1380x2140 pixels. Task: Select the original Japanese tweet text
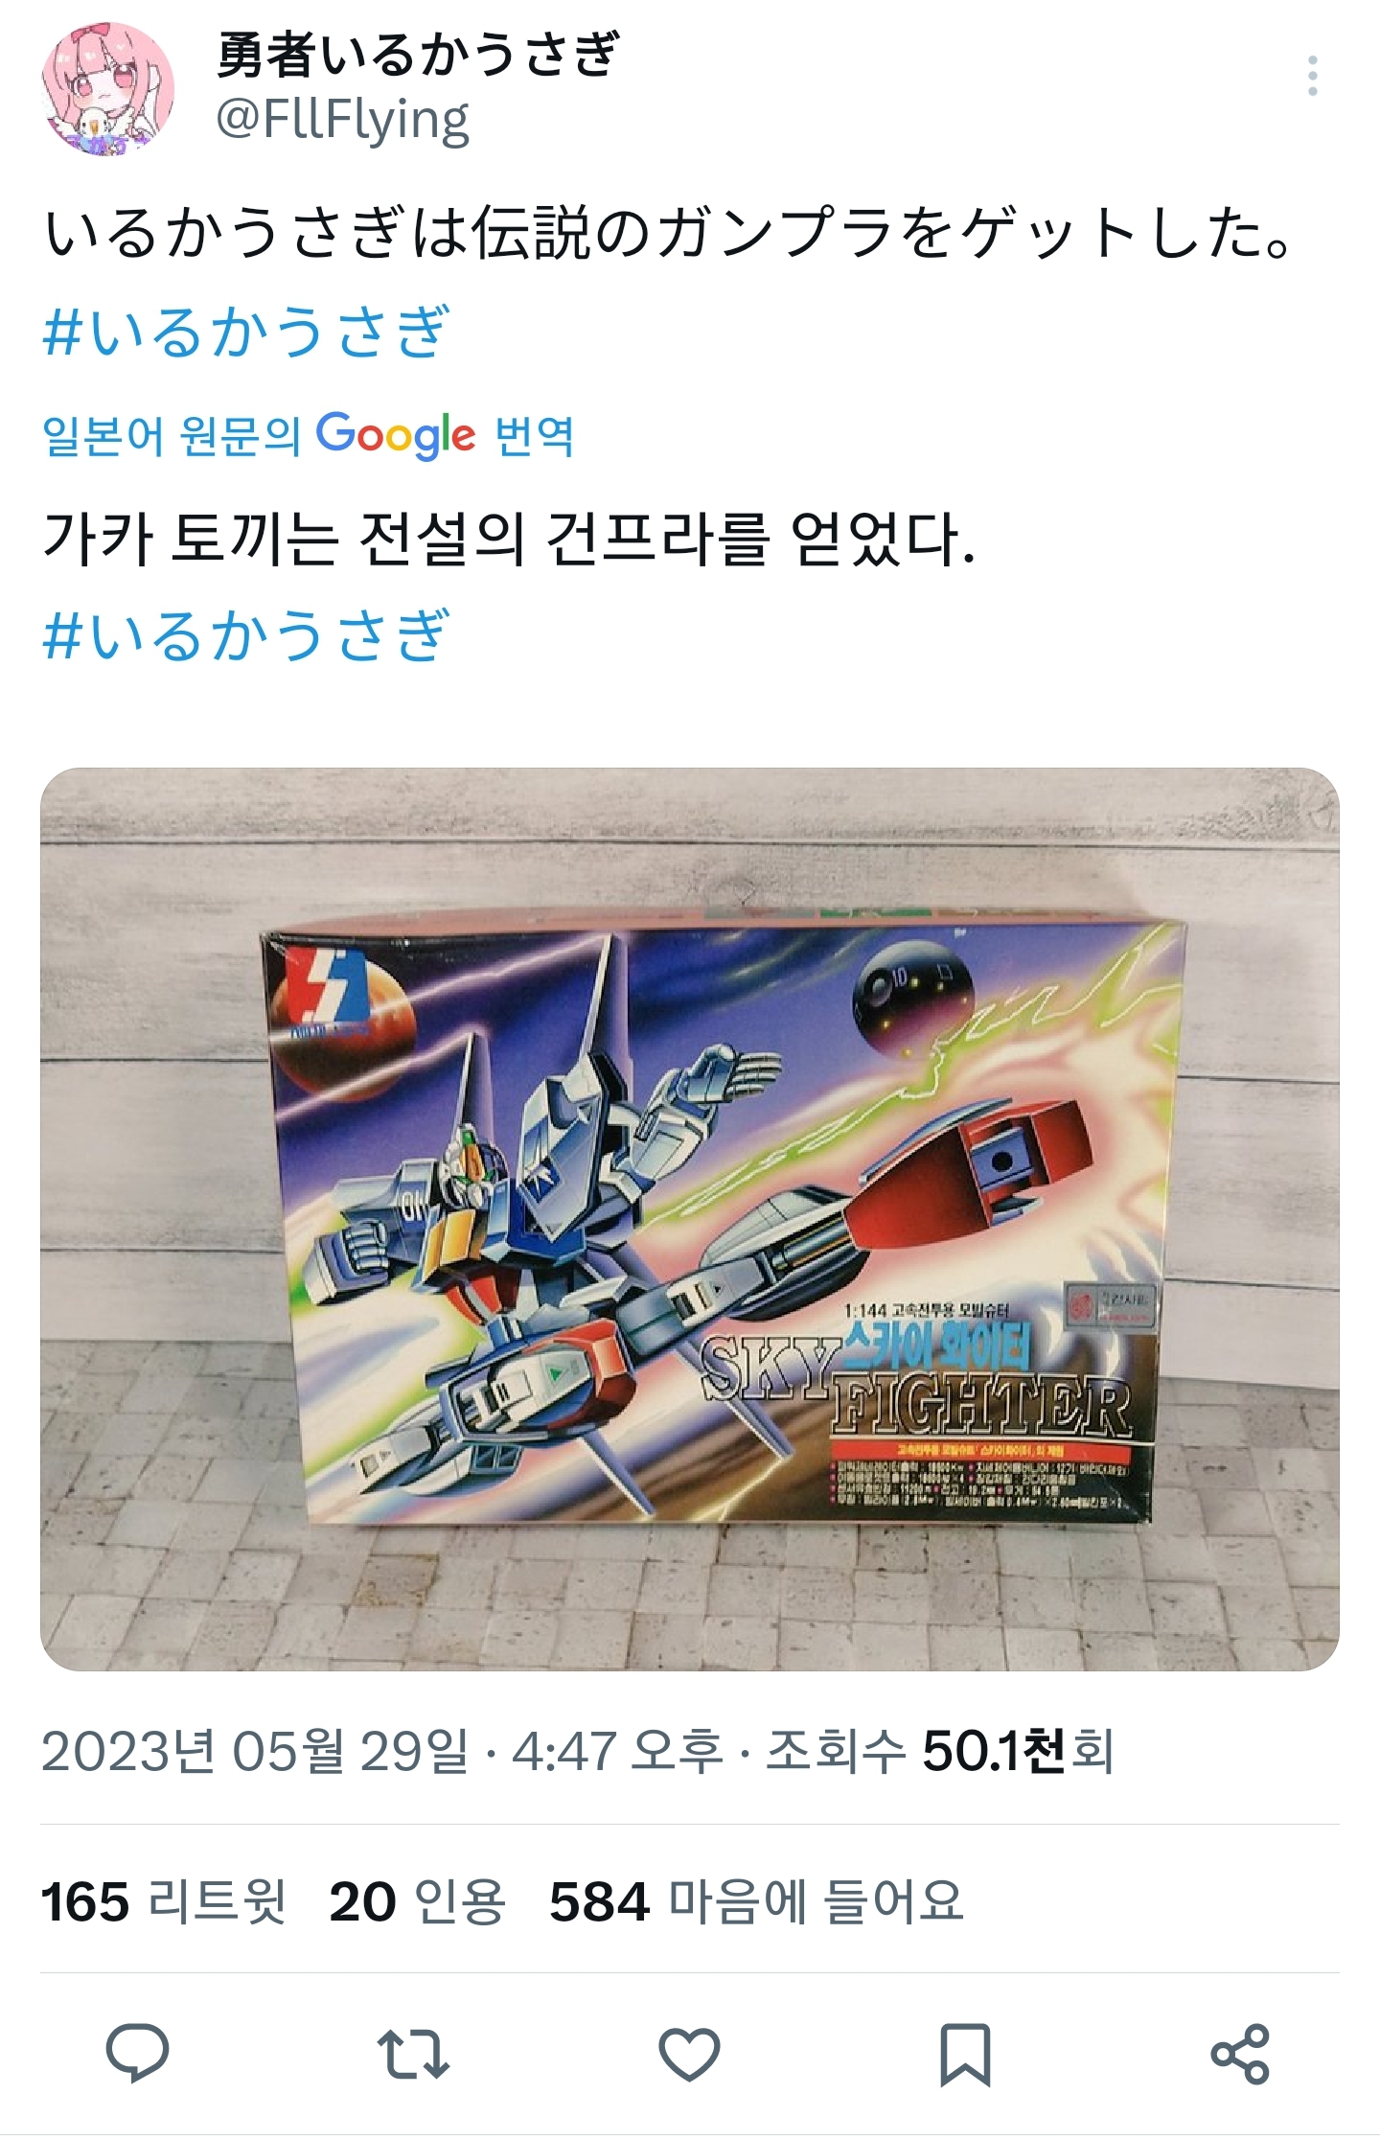[x=669, y=233]
